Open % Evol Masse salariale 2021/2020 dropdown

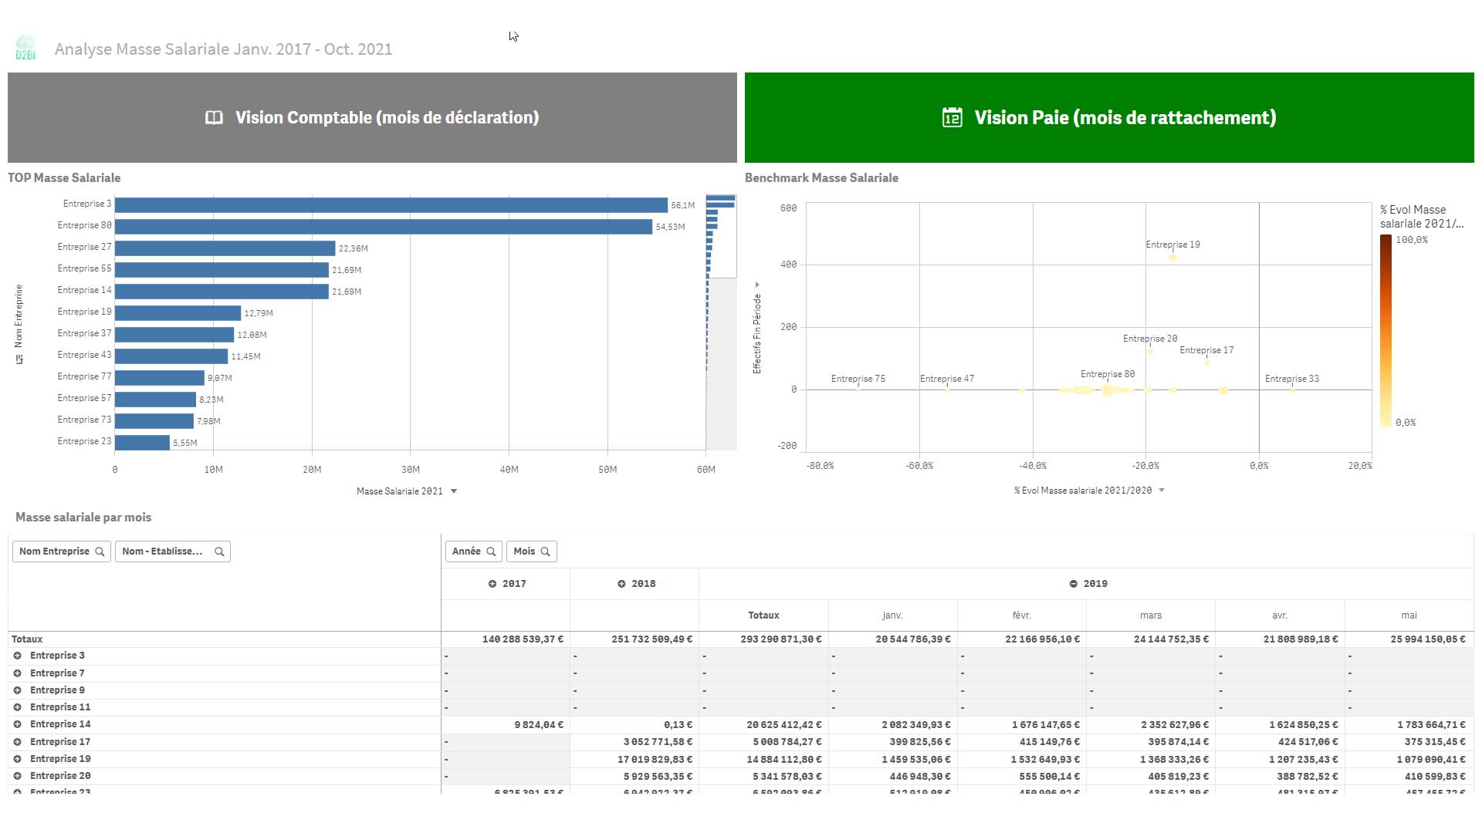tap(1162, 491)
